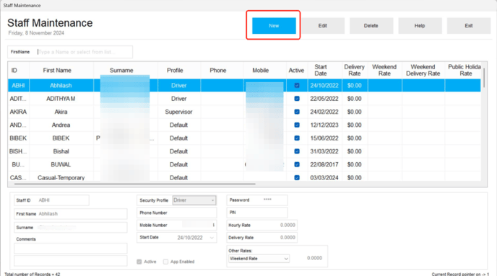The image size is (497, 276).
Task: Toggle Active checkbox in Andrea row
Action: [x=297, y=125]
